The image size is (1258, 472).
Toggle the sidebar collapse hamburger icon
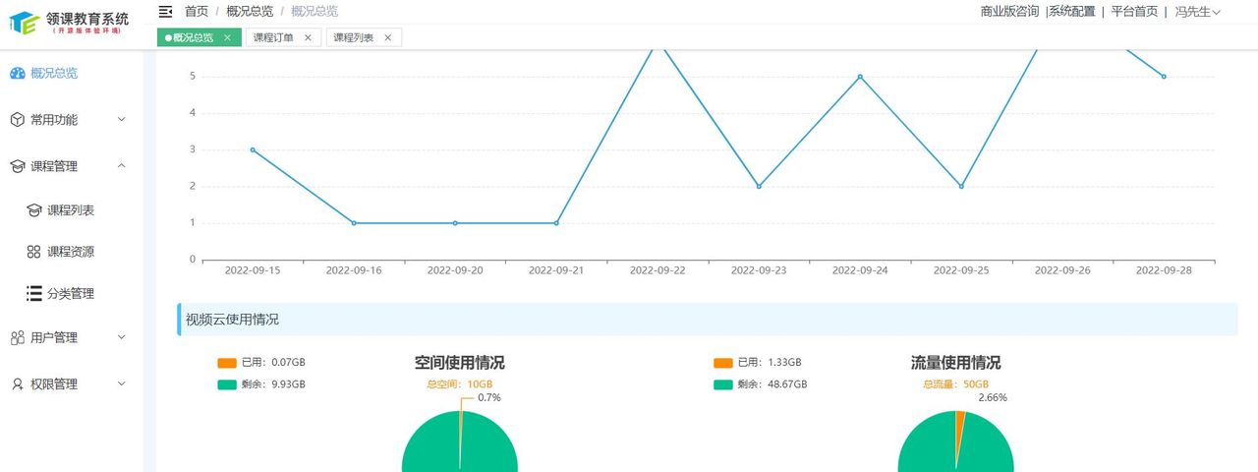(165, 11)
